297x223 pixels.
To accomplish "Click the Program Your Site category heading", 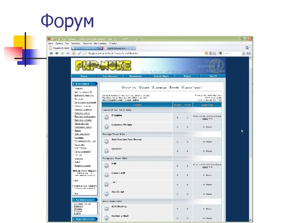I will pyautogui.click(x=115, y=158).
